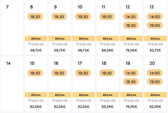Select the 18:30 showtime on the 8th
The width and height of the screenshot is (168, 113).
click(x=35, y=16)
